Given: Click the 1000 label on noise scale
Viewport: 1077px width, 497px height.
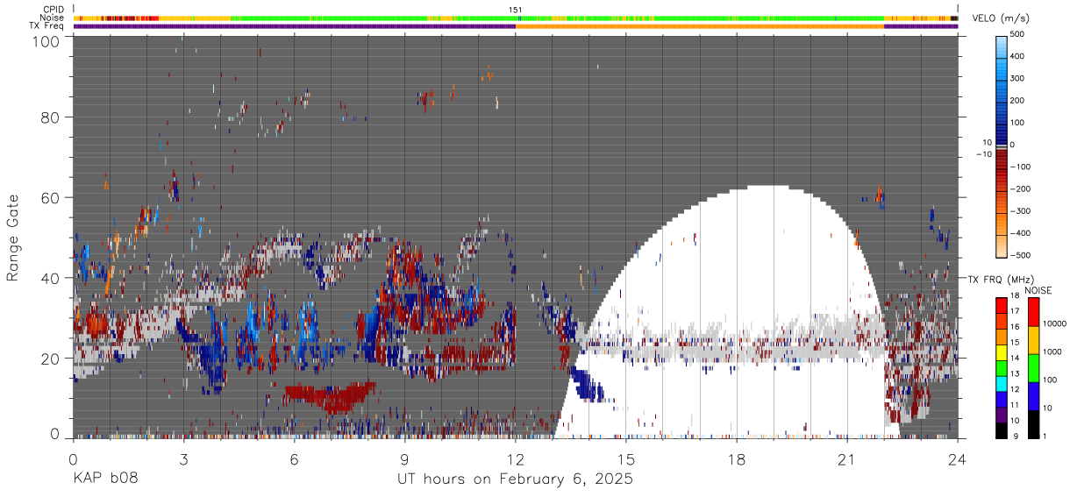Looking at the screenshot, I should point(1052,351).
